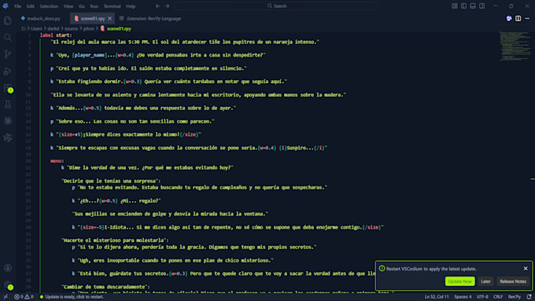Change line endings via CRLF
The image size is (535, 301).
coord(498,297)
